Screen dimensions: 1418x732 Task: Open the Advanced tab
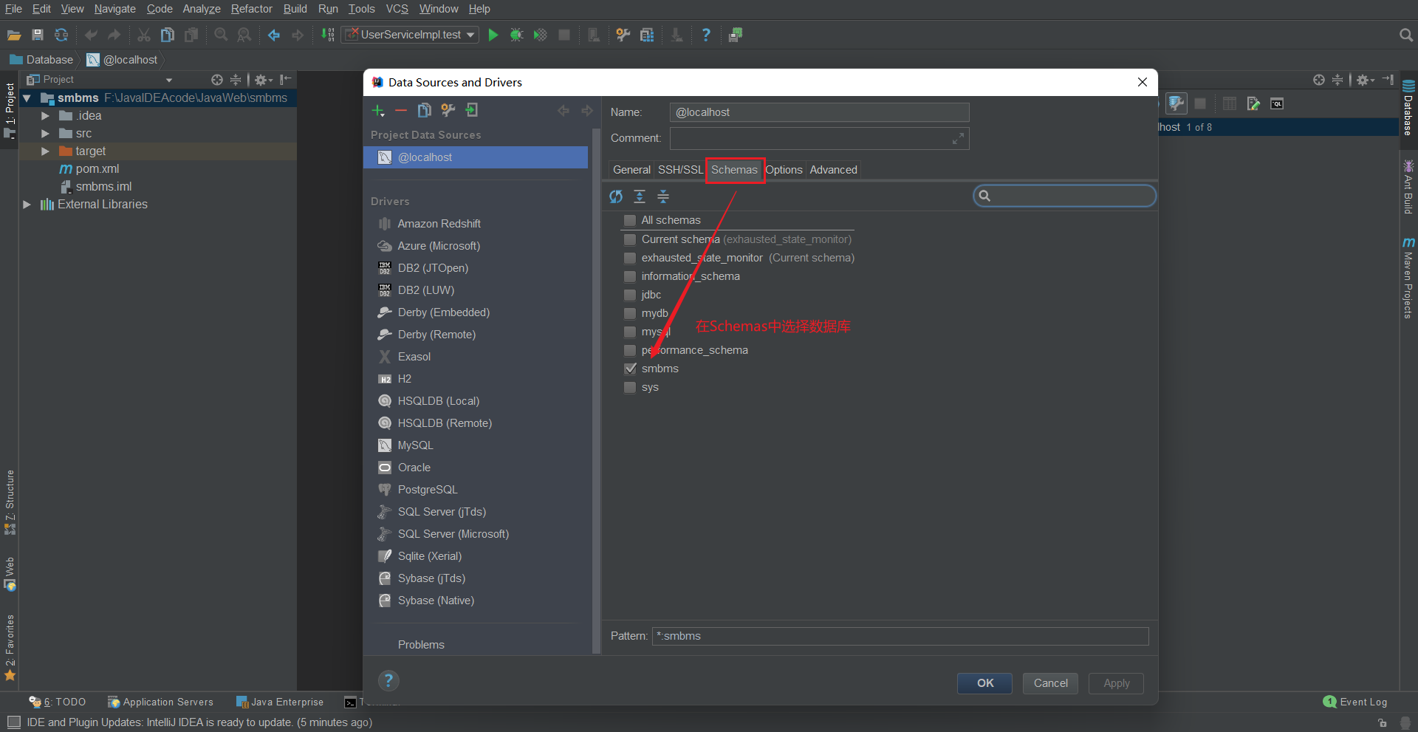click(833, 170)
